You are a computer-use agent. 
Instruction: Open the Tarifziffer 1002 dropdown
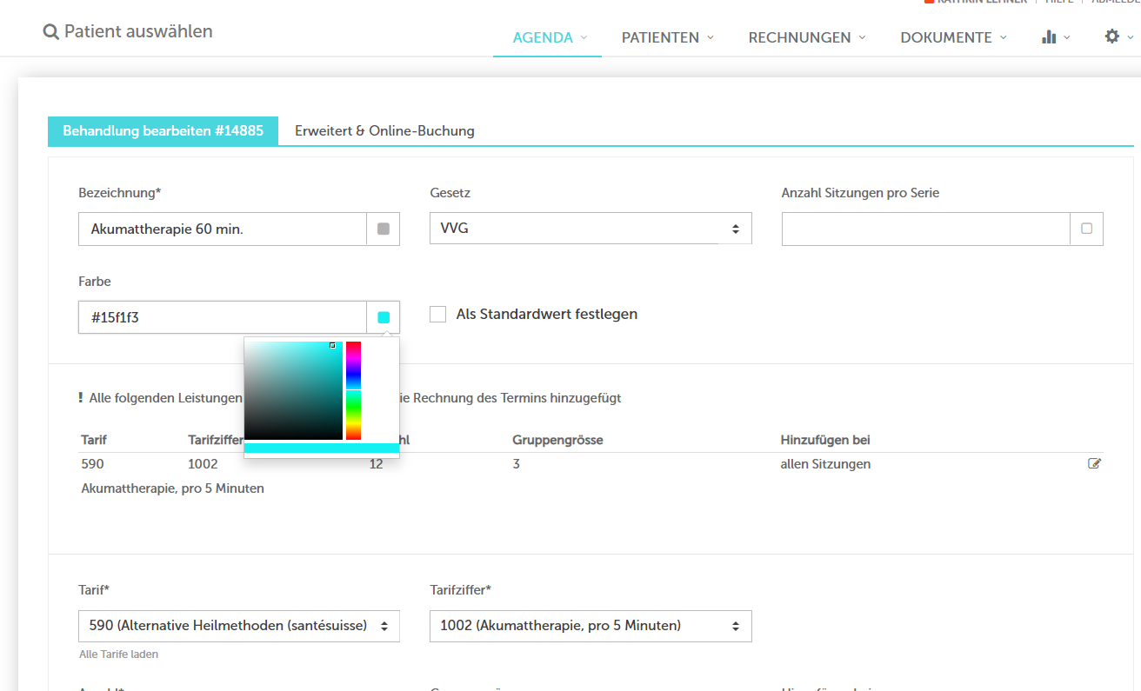[x=591, y=626]
